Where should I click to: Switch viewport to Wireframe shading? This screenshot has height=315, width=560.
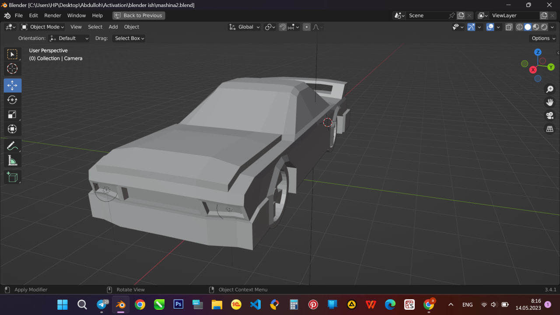click(x=519, y=27)
